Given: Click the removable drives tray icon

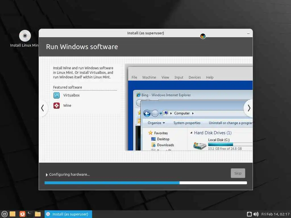Looking at the screenshot, I should coord(249,214).
